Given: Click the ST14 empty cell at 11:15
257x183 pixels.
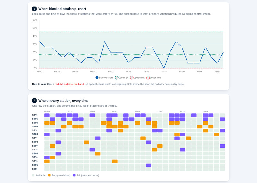Looking at the screenshot, I should click(120, 130).
